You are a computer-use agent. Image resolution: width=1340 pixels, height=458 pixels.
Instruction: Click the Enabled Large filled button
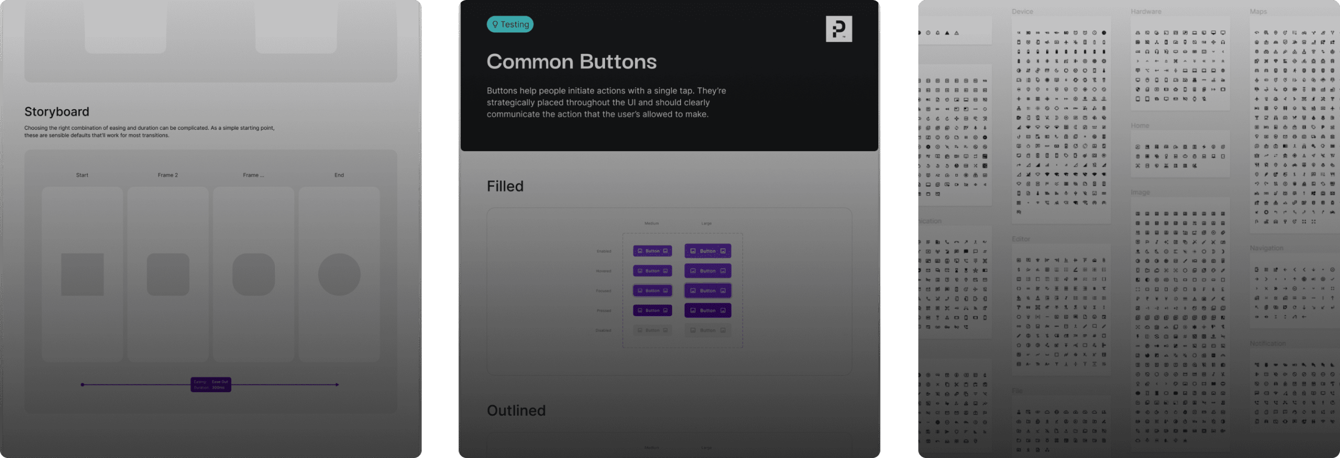tap(708, 251)
